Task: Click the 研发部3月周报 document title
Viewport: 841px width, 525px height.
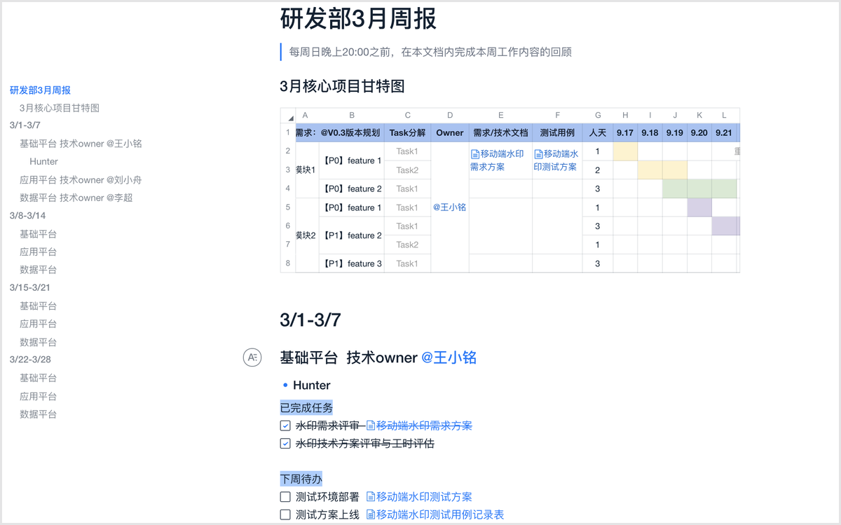Action: tap(358, 19)
